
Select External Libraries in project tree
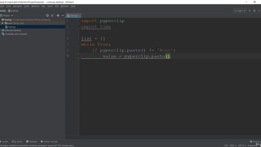[x=33, y=31]
